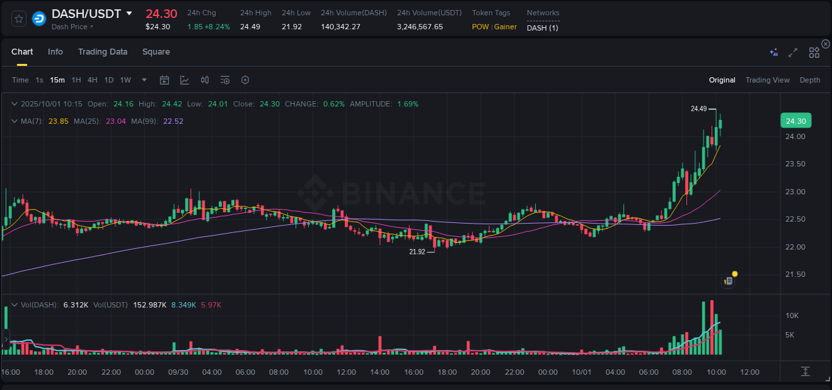Expand the timeframe intervals dropdown arrow
The image size is (832, 390).
(x=143, y=79)
